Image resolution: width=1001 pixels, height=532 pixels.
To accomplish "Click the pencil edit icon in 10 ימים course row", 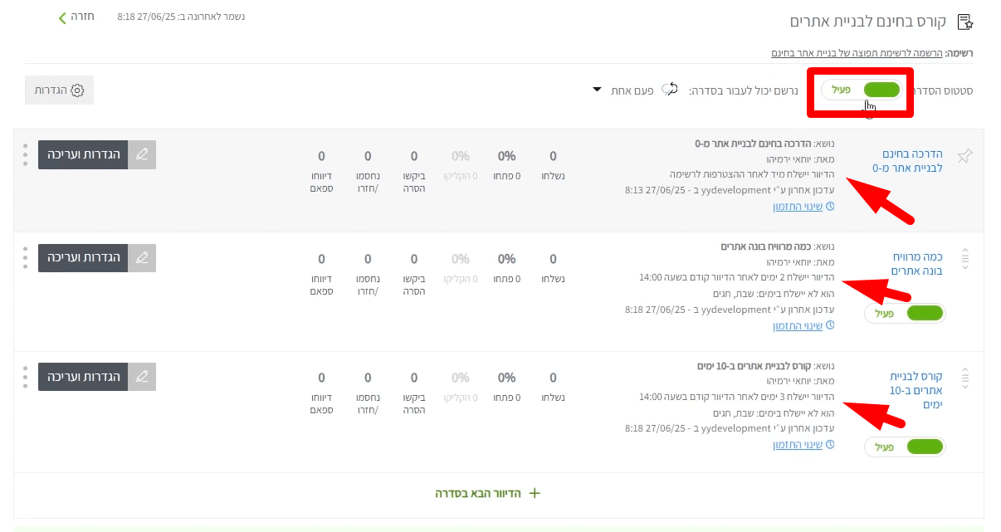I will pyautogui.click(x=142, y=377).
